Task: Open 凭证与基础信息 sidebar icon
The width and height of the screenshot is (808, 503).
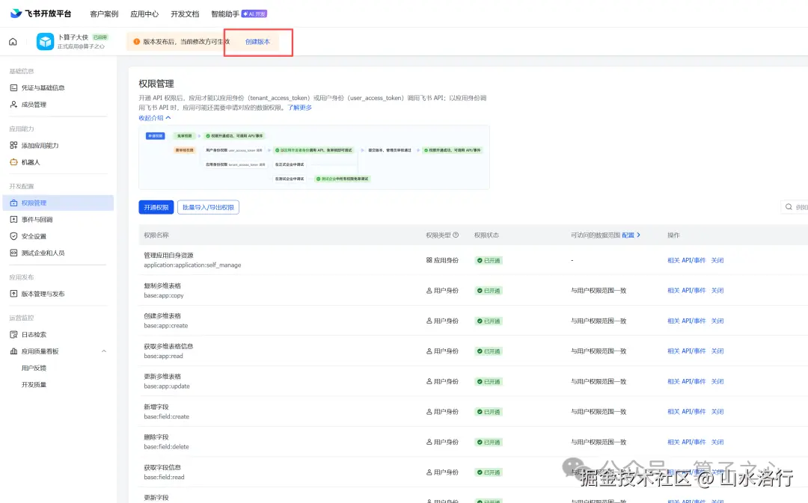Action: tap(14, 88)
